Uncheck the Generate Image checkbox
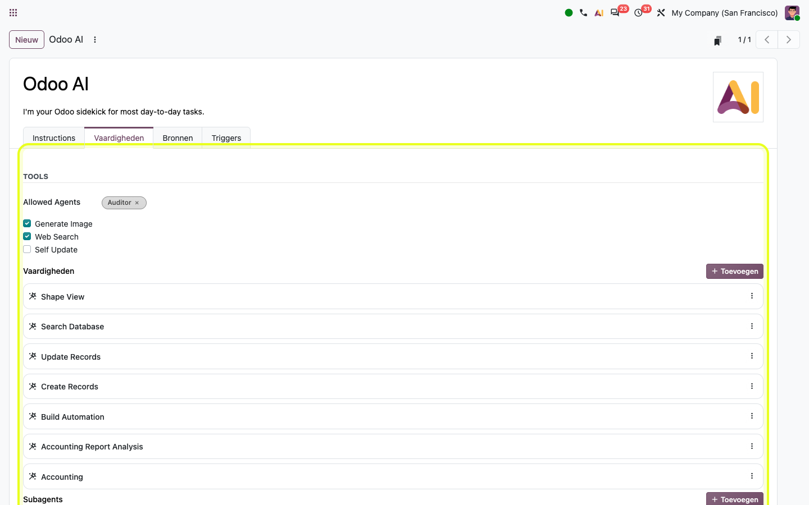 [27, 223]
